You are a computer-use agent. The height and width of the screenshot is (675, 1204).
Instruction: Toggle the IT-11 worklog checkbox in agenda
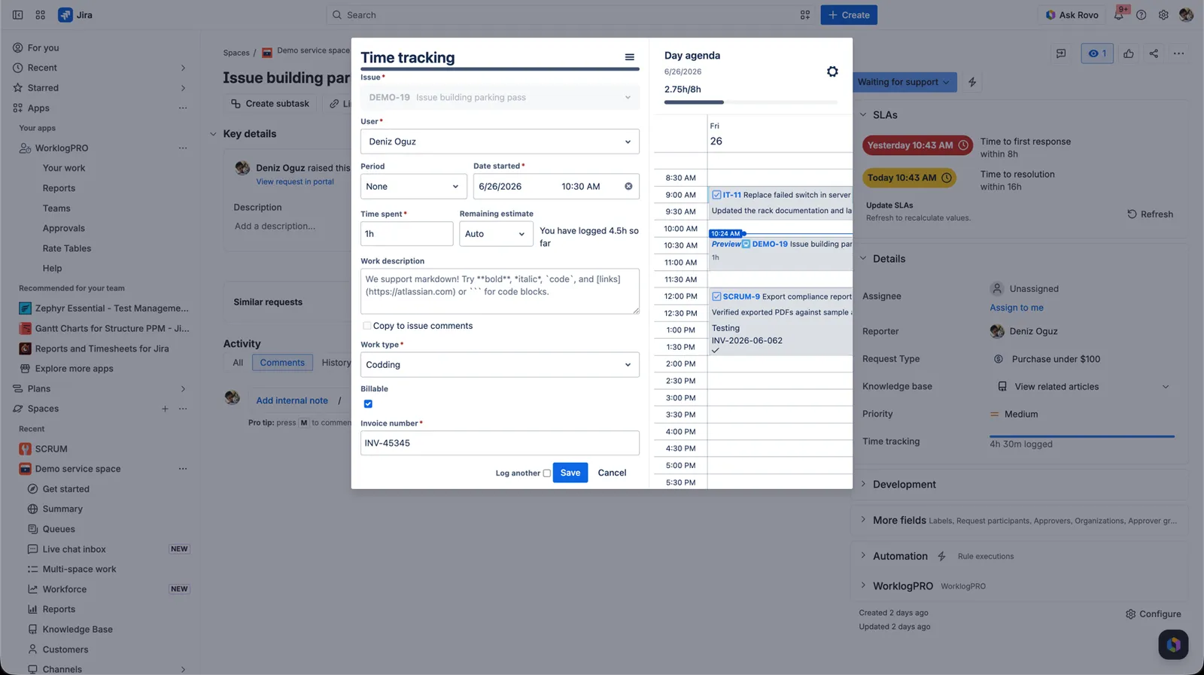click(x=716, y=195)
